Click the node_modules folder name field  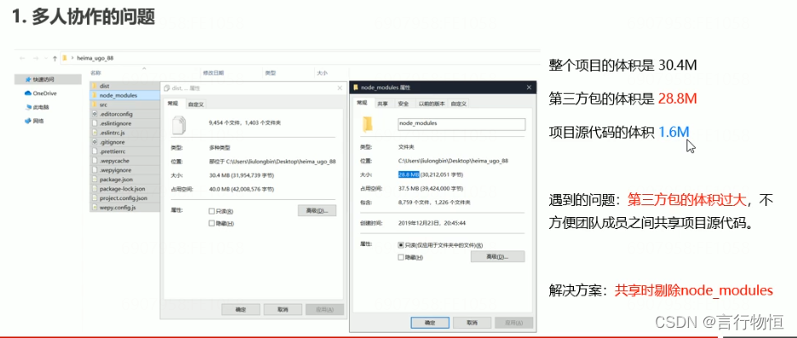(x=461, y=124)
